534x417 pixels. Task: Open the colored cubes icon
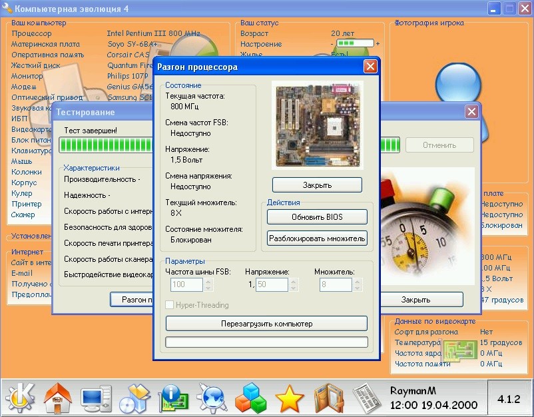(x=250, y=398)
